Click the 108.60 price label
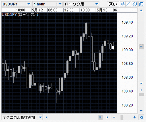 click(x=127, y=77)
